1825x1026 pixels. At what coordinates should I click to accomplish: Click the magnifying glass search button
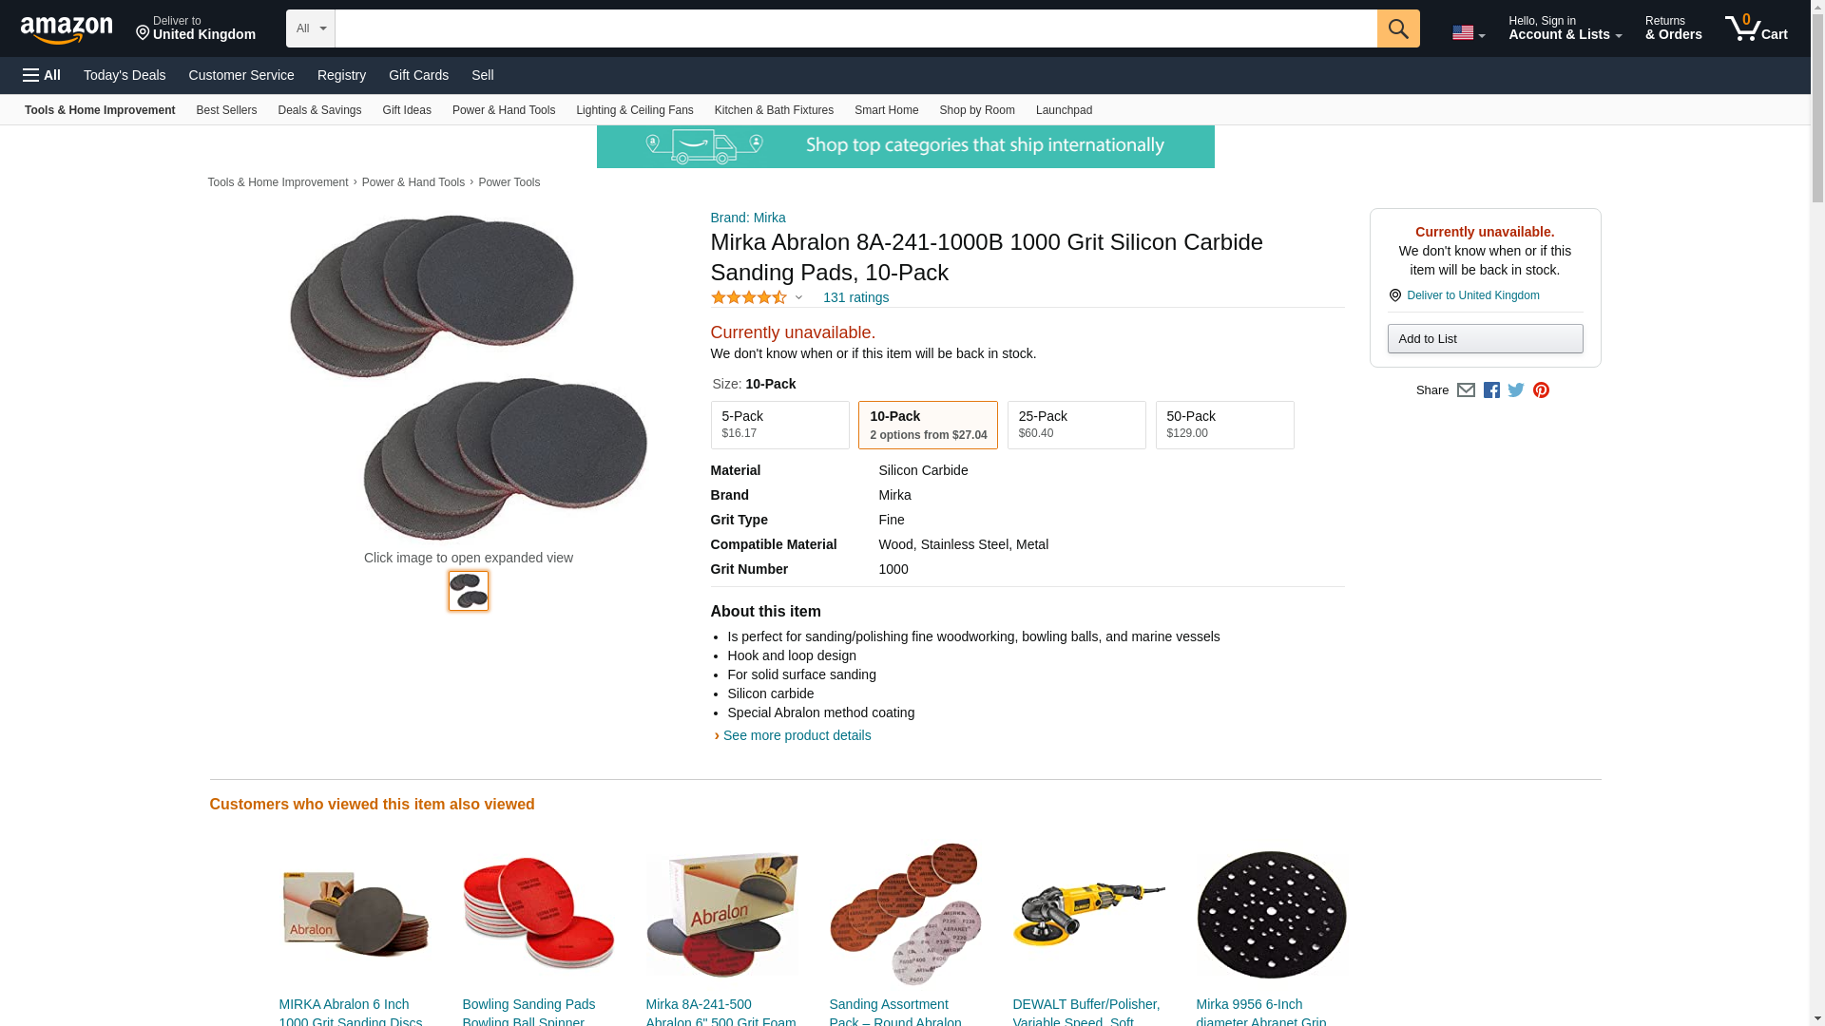pos(1397,28)
